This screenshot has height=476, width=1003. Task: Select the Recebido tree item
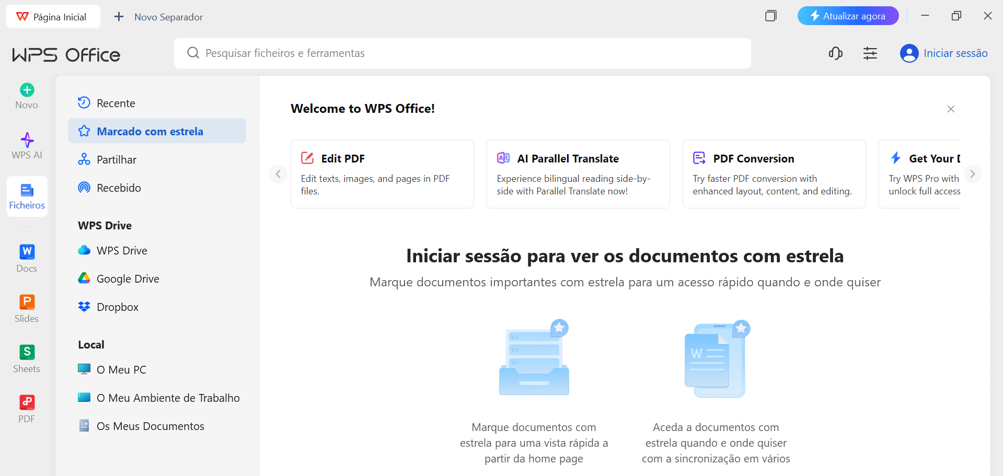click(x=118, y=188)
